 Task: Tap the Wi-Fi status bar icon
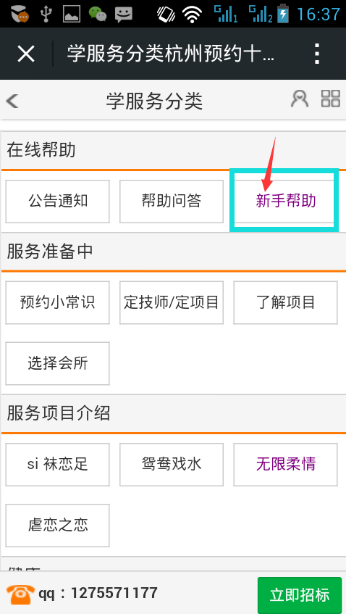click(x=192, y=14)
